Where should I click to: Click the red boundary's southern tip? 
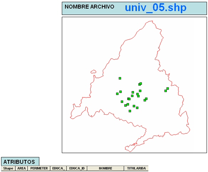coord(130,151)
